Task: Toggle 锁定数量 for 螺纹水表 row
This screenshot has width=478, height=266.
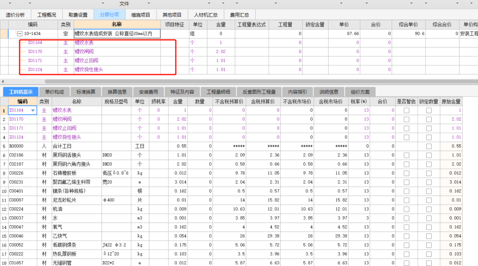Action: pyautogui.click(x=429, y=110)
